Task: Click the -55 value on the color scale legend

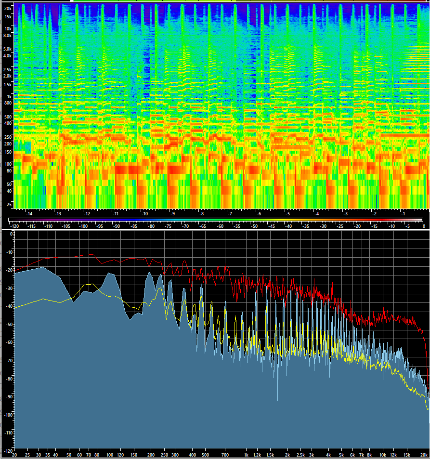Action: (x=237, y=226)
